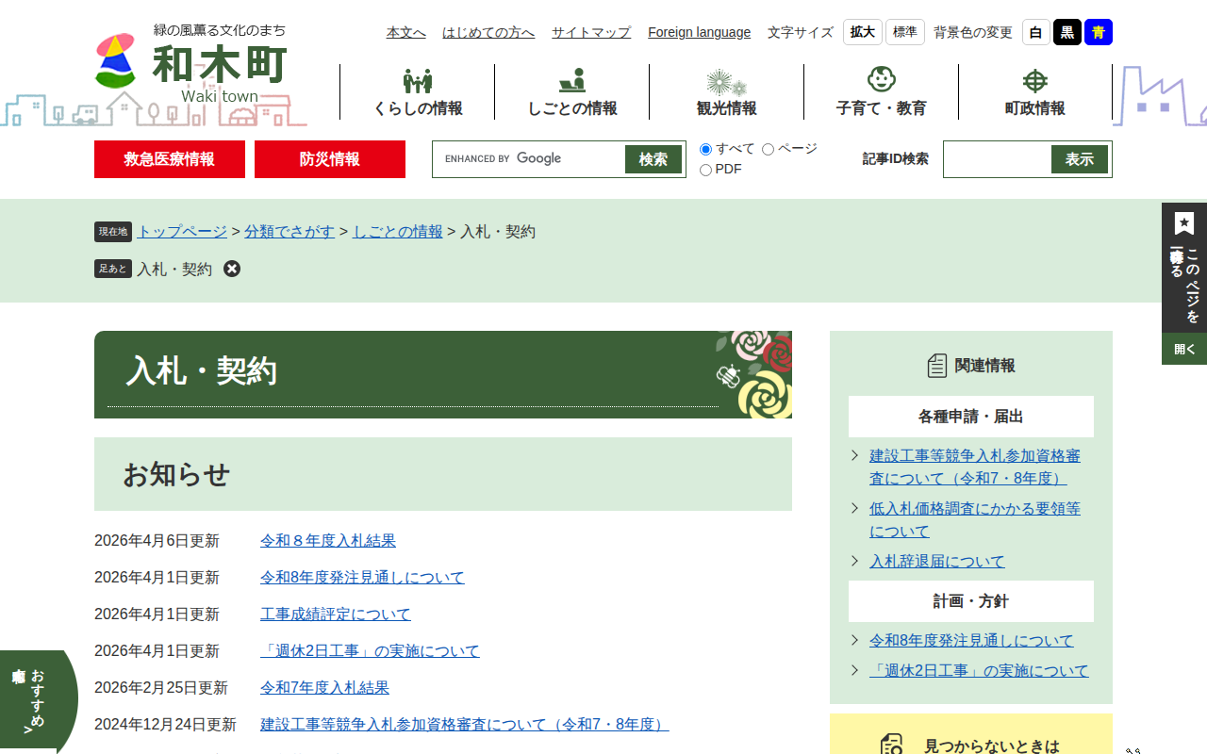This screenshot has width=1207, height=754.
Task: Select the ページ search radio button
Action: (768, 149)
